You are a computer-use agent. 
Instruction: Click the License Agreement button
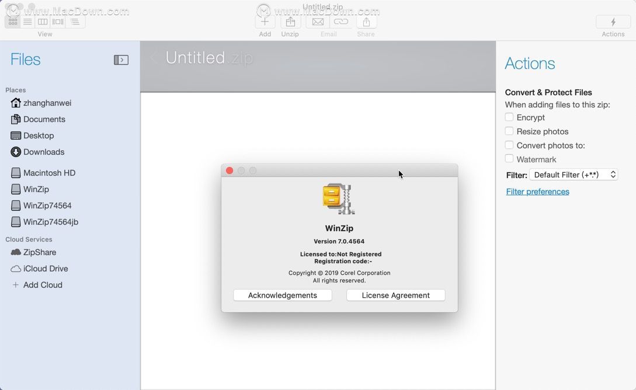396,295
